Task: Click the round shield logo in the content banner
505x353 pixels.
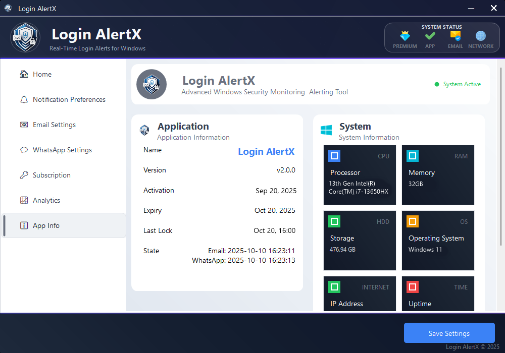Action: tap(151, 84)
